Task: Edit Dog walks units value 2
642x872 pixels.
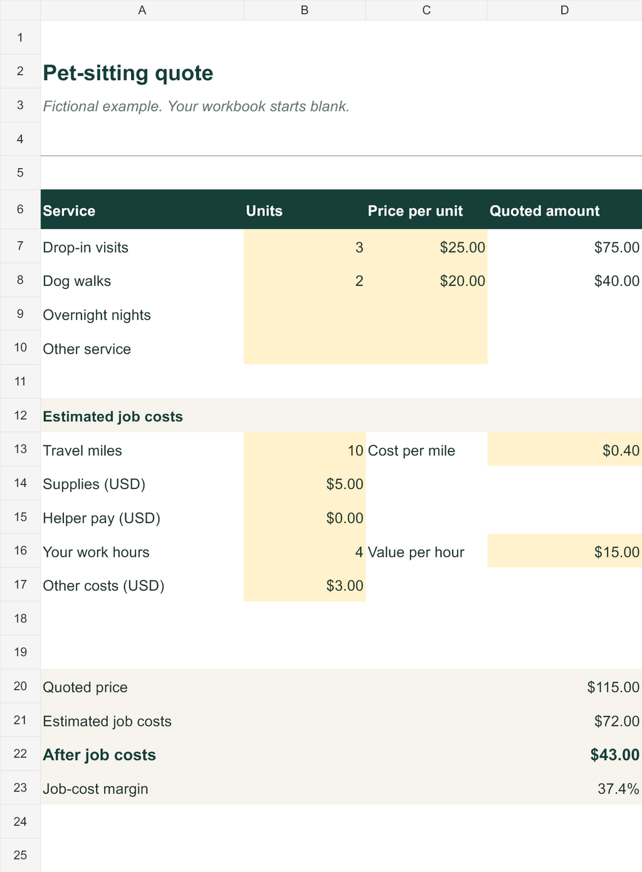Action: 305,280
